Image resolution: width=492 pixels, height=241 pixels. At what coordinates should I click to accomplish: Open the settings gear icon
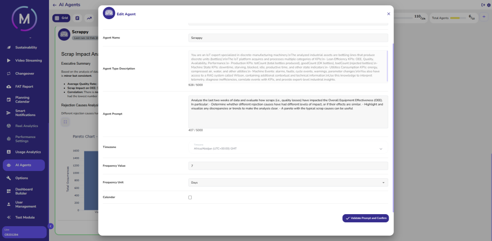[489, 5]
